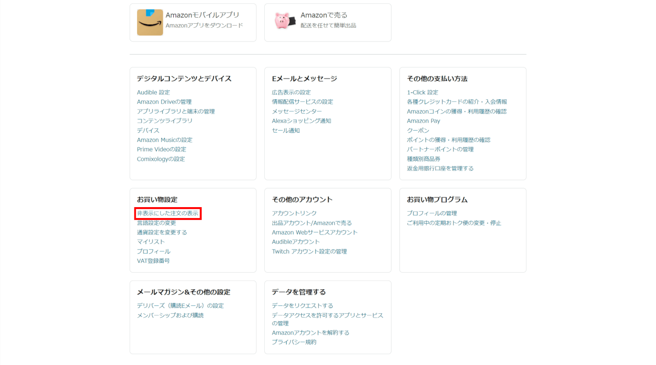656x365 pixels.
Task: Open 広告表示の設定
Action: pyautogui.click(x=291, y=92)
